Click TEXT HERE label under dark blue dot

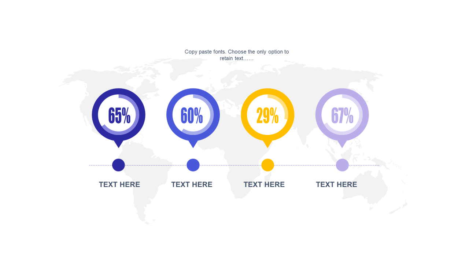[x=119, y=184]
